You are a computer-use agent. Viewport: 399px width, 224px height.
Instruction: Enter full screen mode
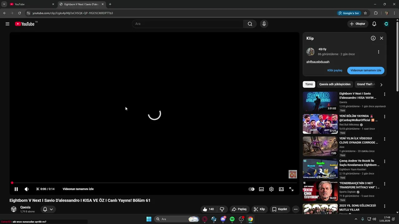[291, 189]
